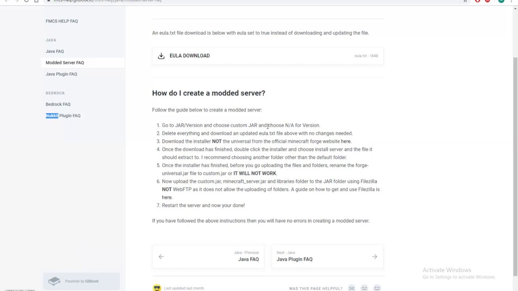The image size is (518, 291).
Task: Rate page with the sad face icon
Action: [x=352, y=288]
